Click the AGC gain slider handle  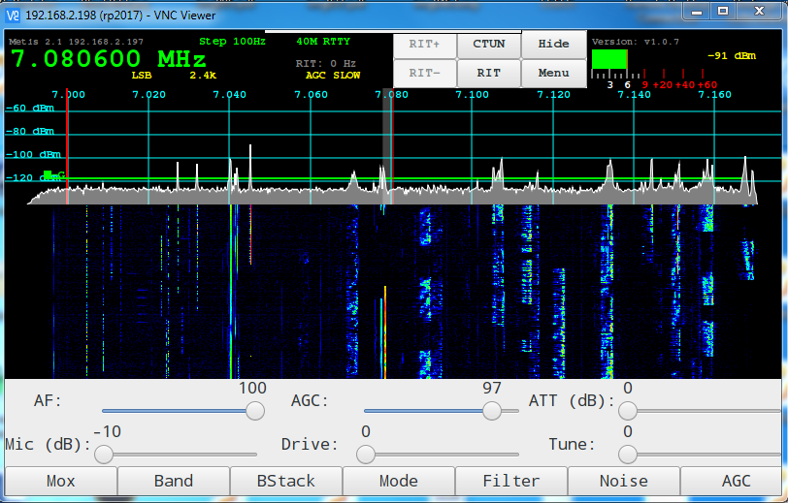tap(492, 411)
